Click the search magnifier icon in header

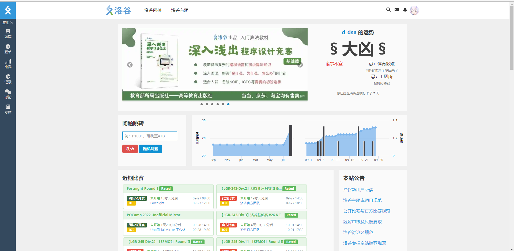(388, 10)
